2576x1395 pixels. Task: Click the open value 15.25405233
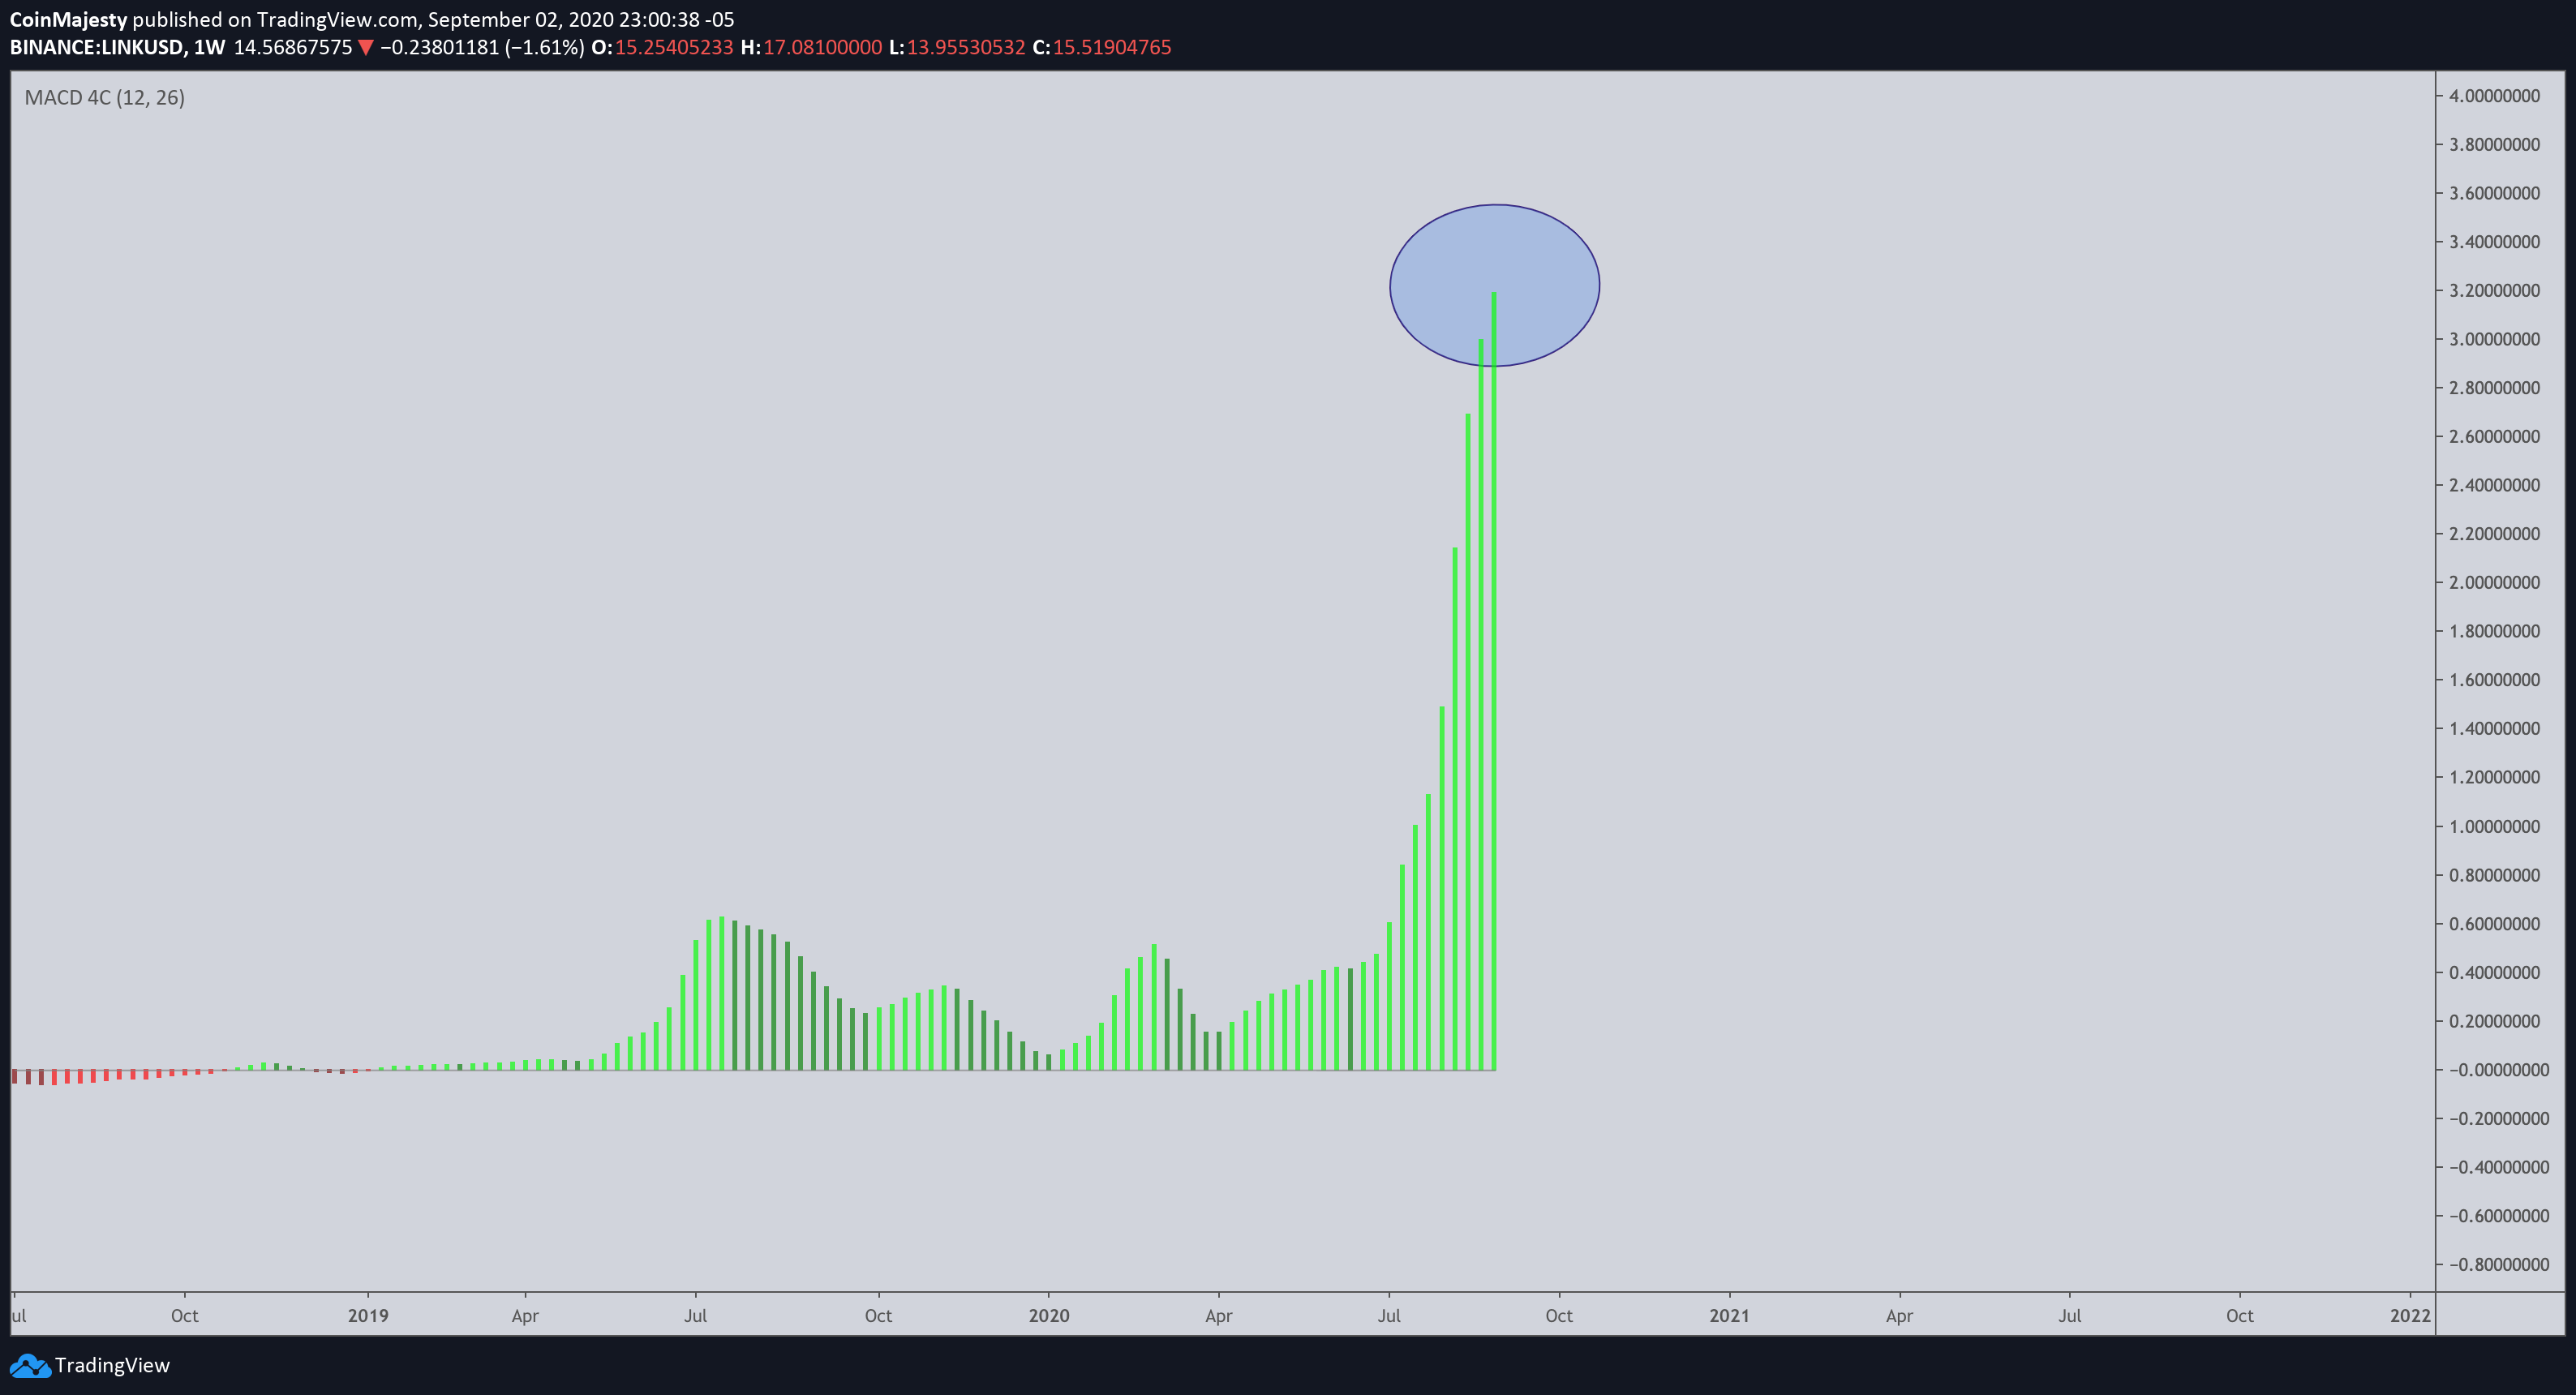click(674, 47)
